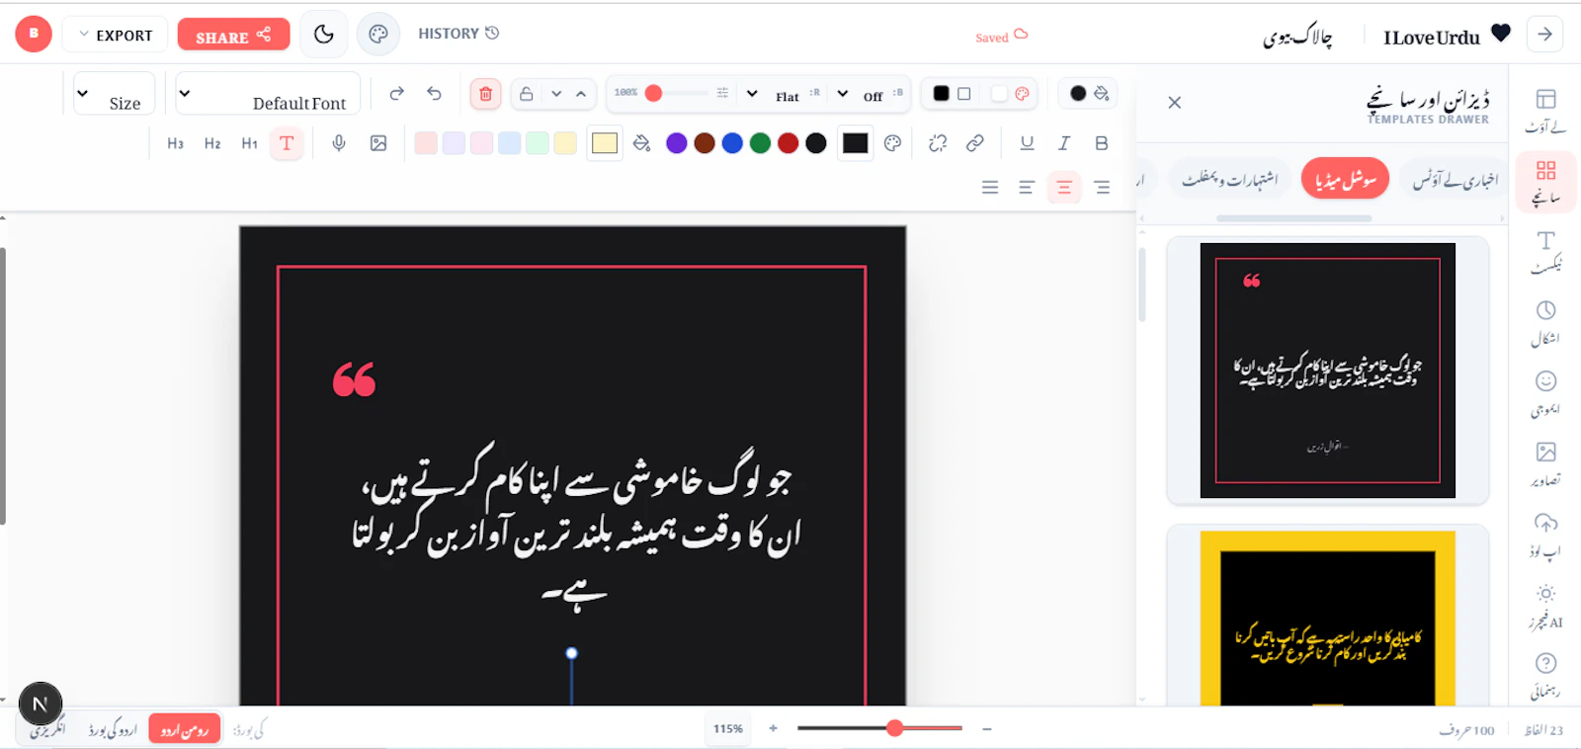Select the black square text color

856,143
